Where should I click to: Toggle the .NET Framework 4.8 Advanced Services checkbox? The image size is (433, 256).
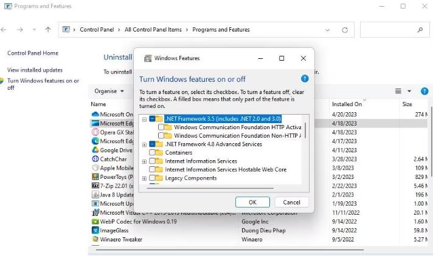[152, 144]
